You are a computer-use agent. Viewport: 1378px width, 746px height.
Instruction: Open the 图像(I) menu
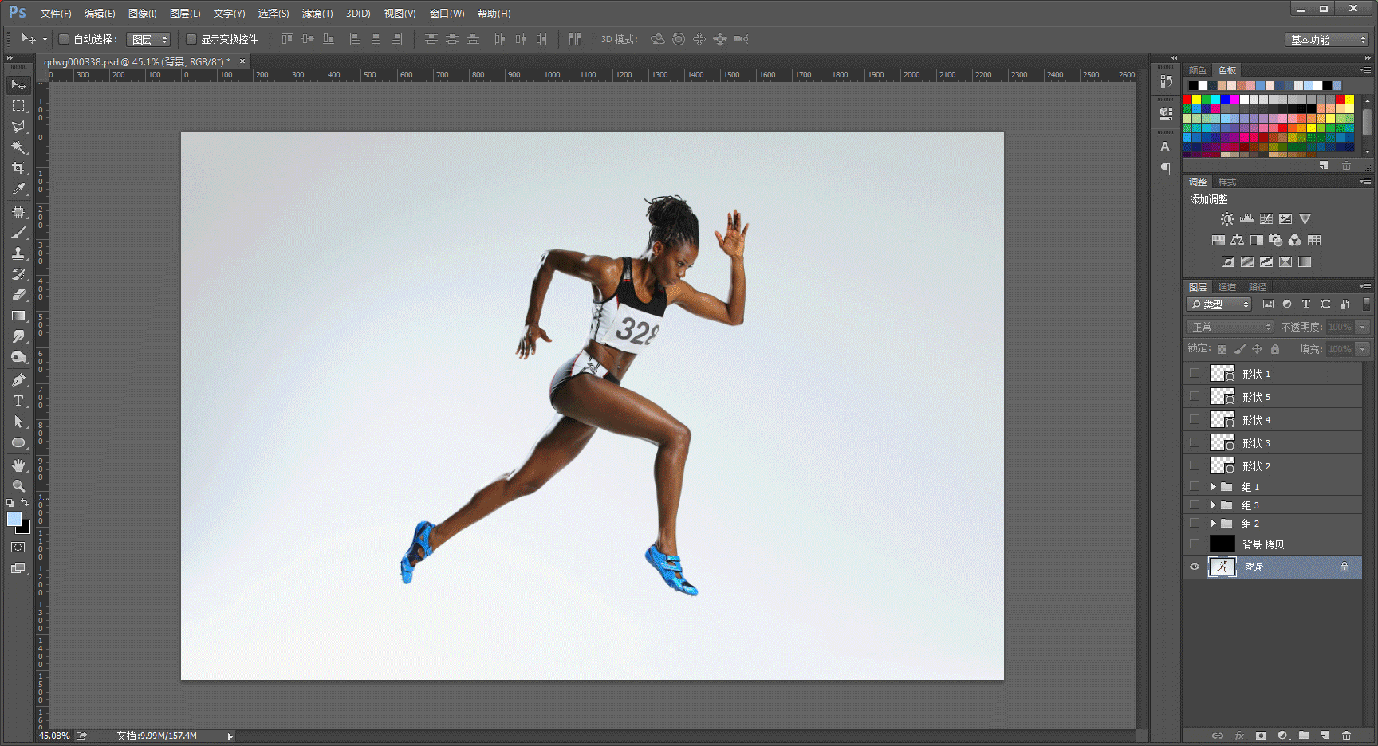[143, 14]
